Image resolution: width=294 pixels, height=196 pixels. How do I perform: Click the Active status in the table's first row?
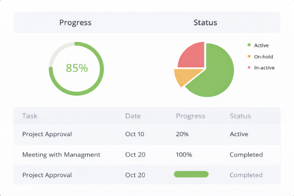coord(239,134)
